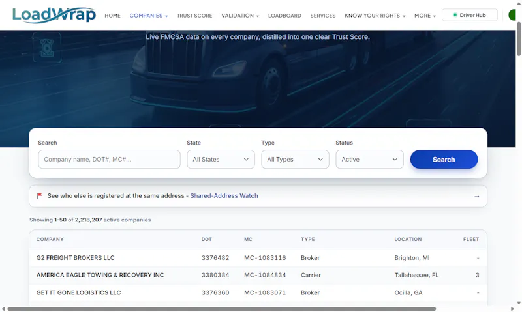The width and height of the screenshot is (522, 312).
Task: Click the arrow at the banner's right end
Action: (x=477, y=196)
